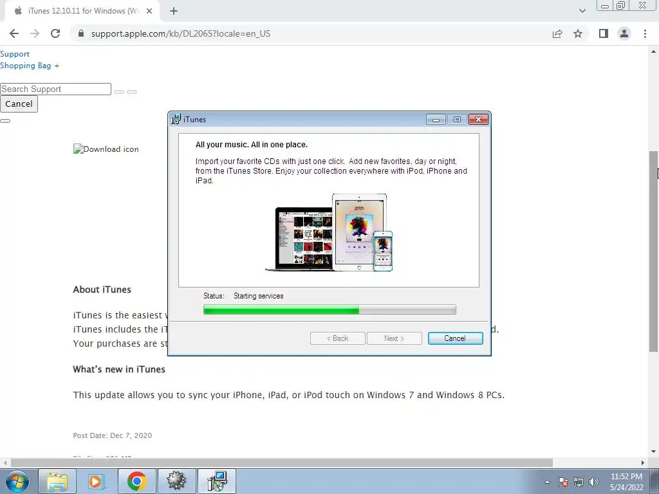
Task: Close the iTunes installer window
Action: point(478,120)
